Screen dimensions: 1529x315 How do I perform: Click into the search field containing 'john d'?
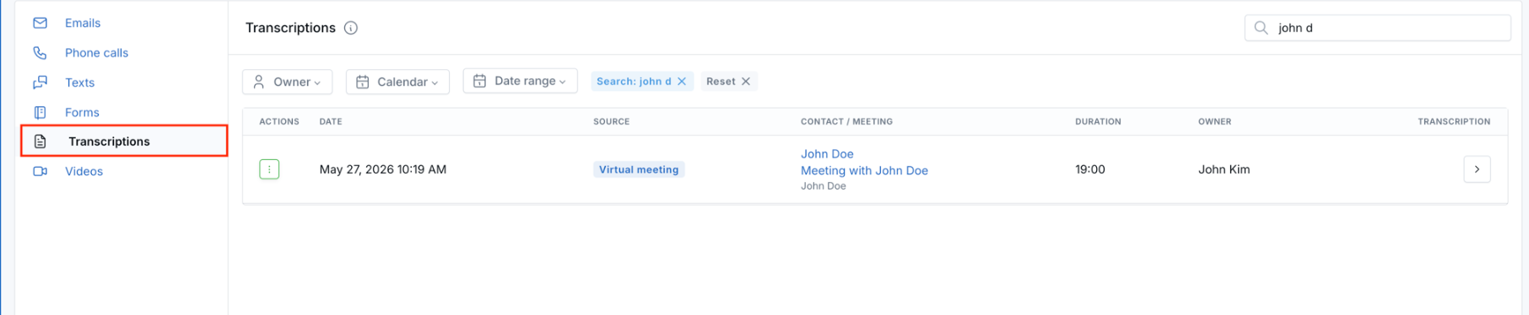[x=1377, y=28]
